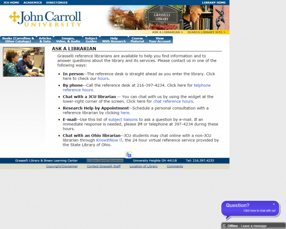Click 'Click here to chat with us!' text
286x229 pixels.
point(259,211)
